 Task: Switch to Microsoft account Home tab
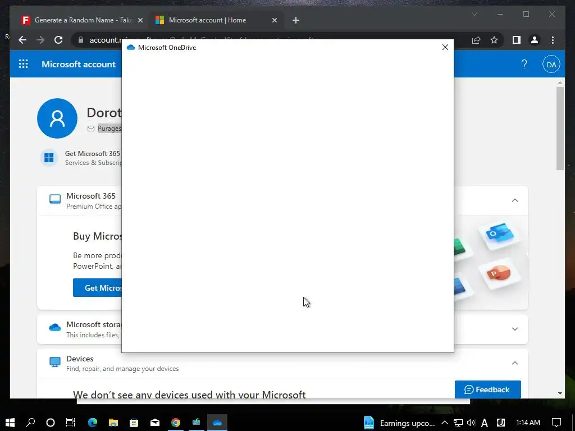(216, 20)
